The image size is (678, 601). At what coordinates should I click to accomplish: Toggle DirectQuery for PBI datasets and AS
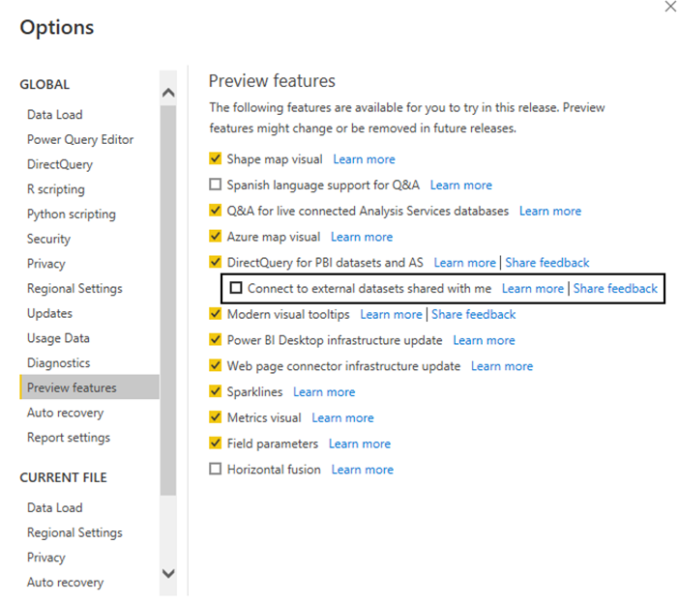tap(216, 262)
